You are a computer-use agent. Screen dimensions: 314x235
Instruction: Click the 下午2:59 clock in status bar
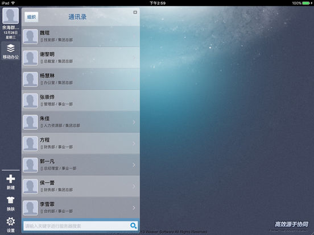[158, 3]
